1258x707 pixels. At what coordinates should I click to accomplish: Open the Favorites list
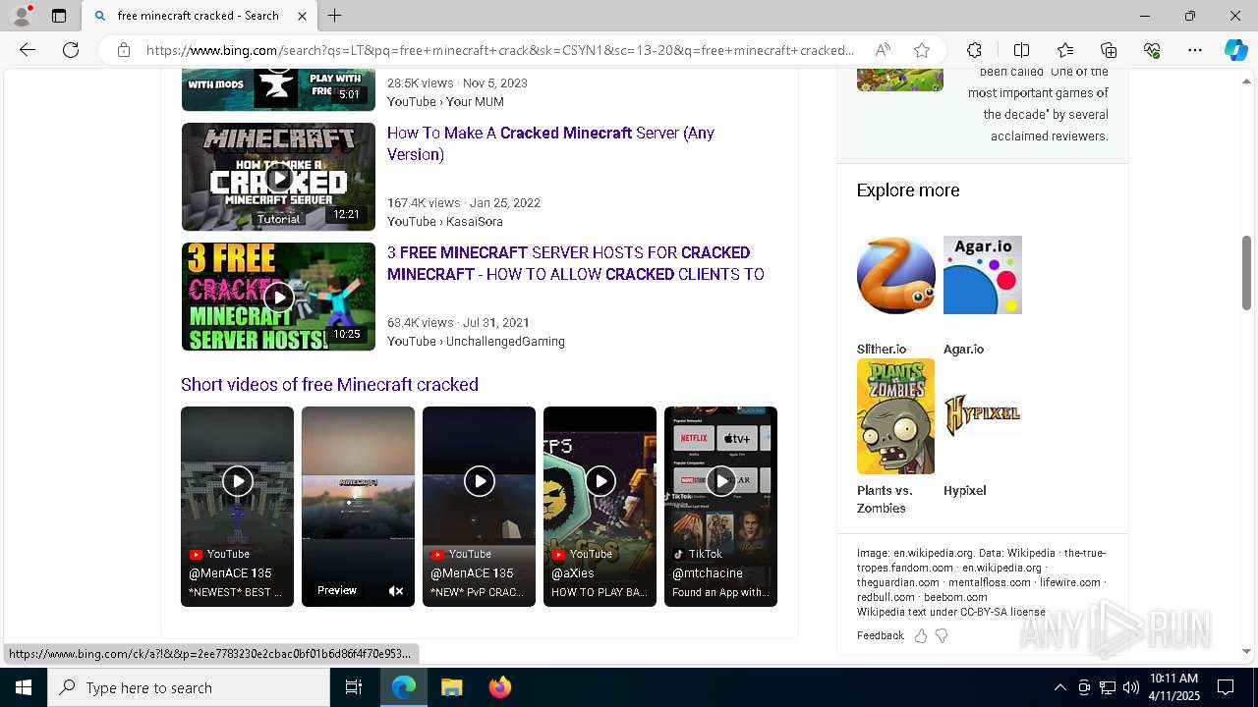coord(1065,50)
